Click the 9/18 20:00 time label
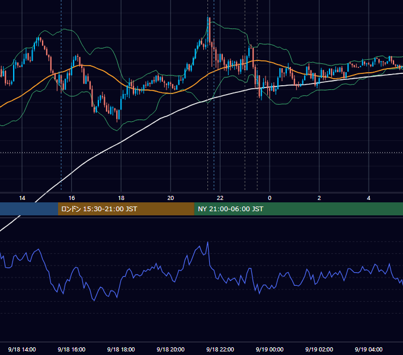 (171, 349)
